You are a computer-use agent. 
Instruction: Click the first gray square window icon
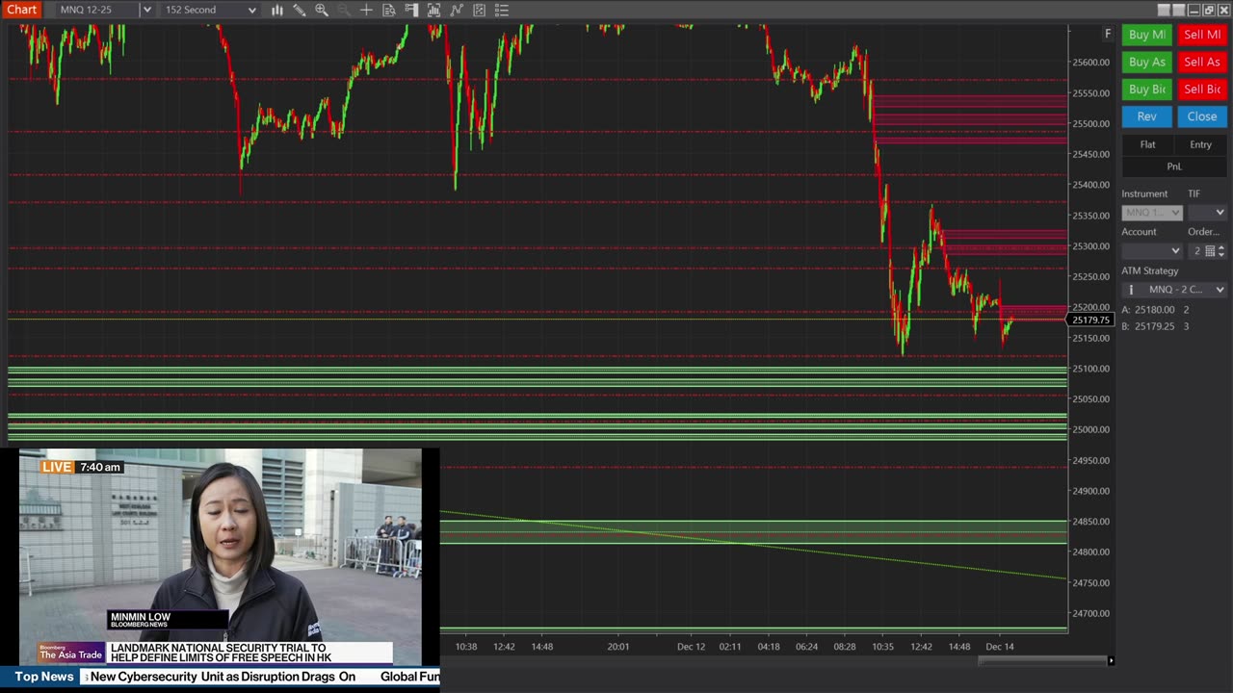pyautogui.click(x=1164, y=10)
